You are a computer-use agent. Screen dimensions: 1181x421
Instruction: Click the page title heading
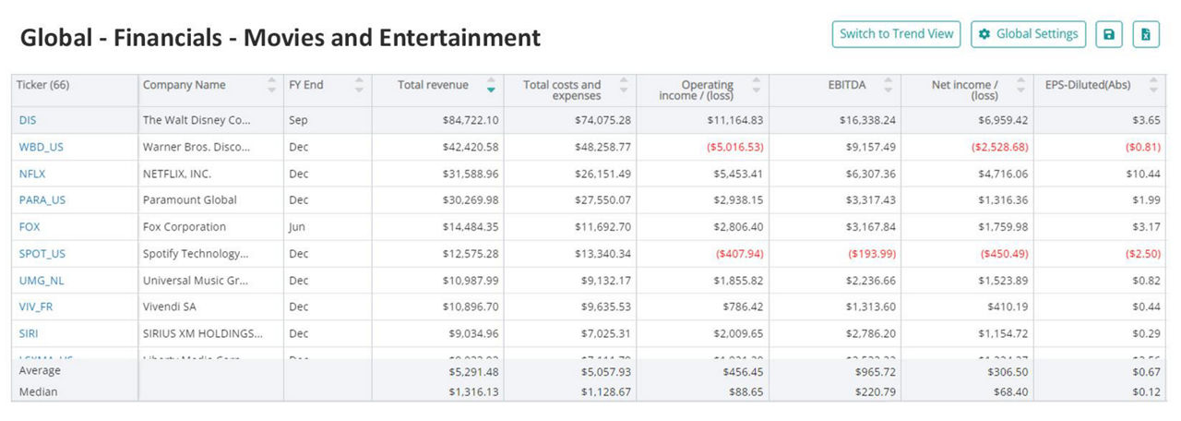point(280,38)
